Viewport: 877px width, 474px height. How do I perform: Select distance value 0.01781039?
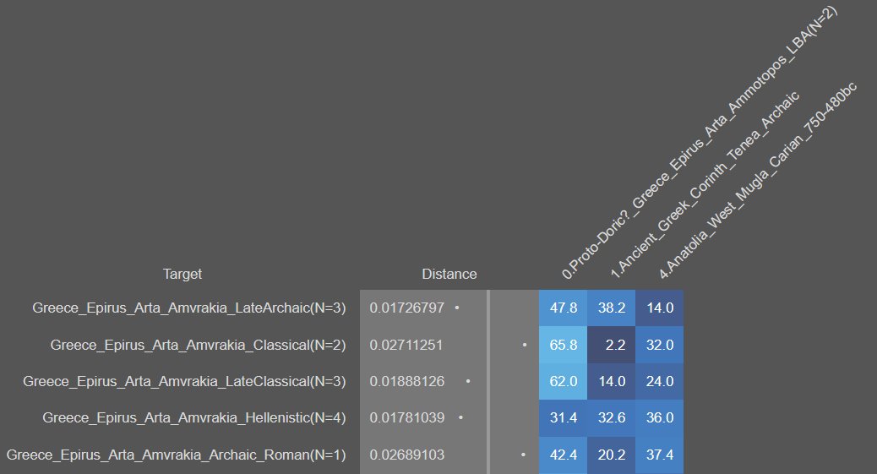pyautogui.click(x=406, y=417)
